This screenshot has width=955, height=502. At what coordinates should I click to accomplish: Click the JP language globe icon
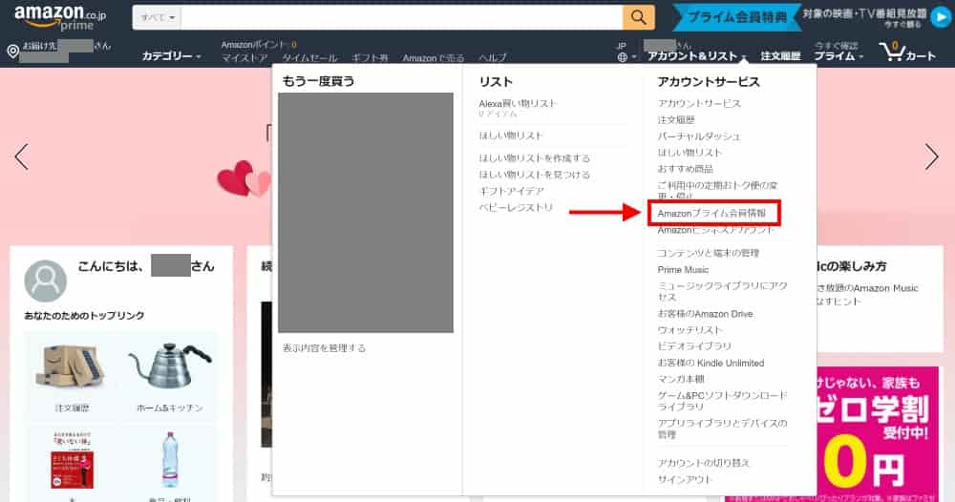622,57
